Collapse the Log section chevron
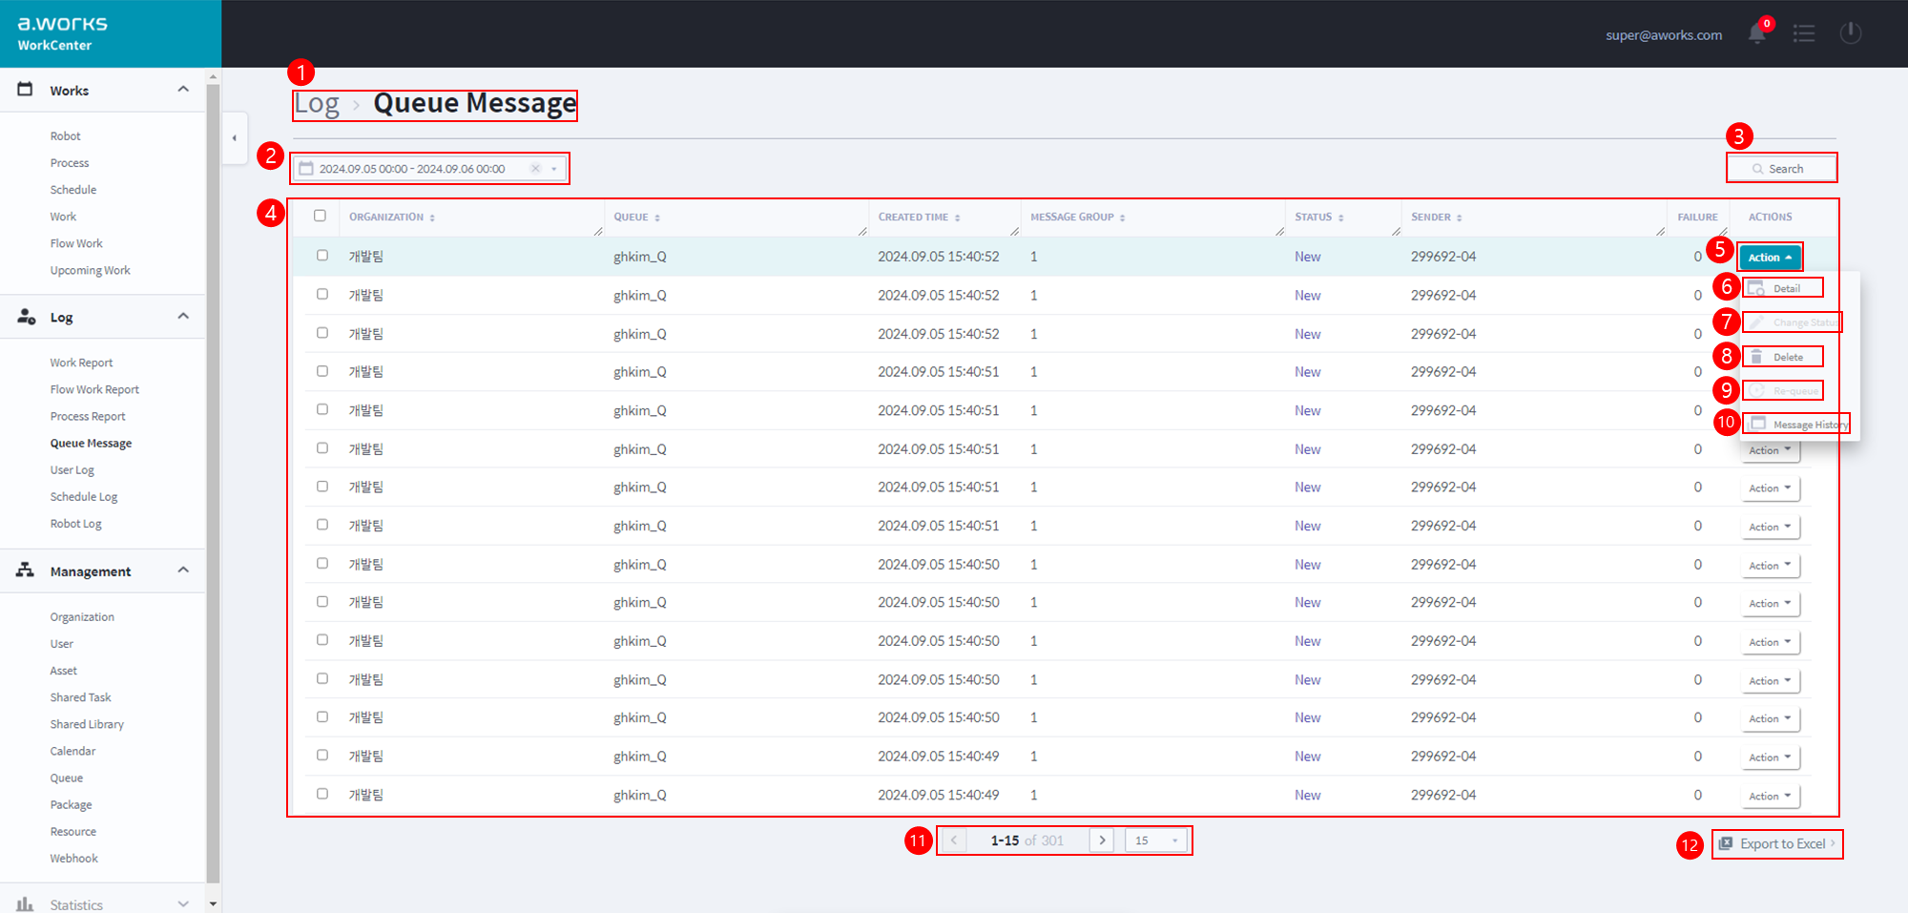This screenshot has width=1908, height=913. pos(183,316)
